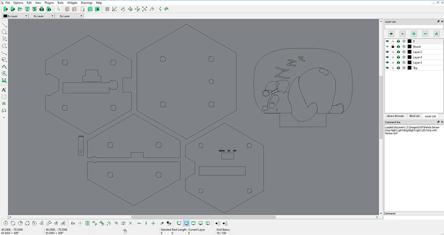Select the Polyline tool in left toolbar

(4, 53)
